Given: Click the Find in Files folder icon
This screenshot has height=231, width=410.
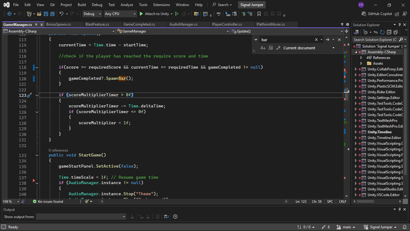Looking at the screenshot, I should pyautogui.click(x=196, y=14).
